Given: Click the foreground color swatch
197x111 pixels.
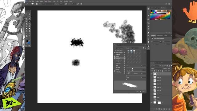Looking at the screenshot, I should [27, 41].
